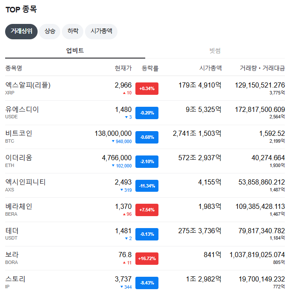Open the 베라체인 coin page

pos(19,206)
